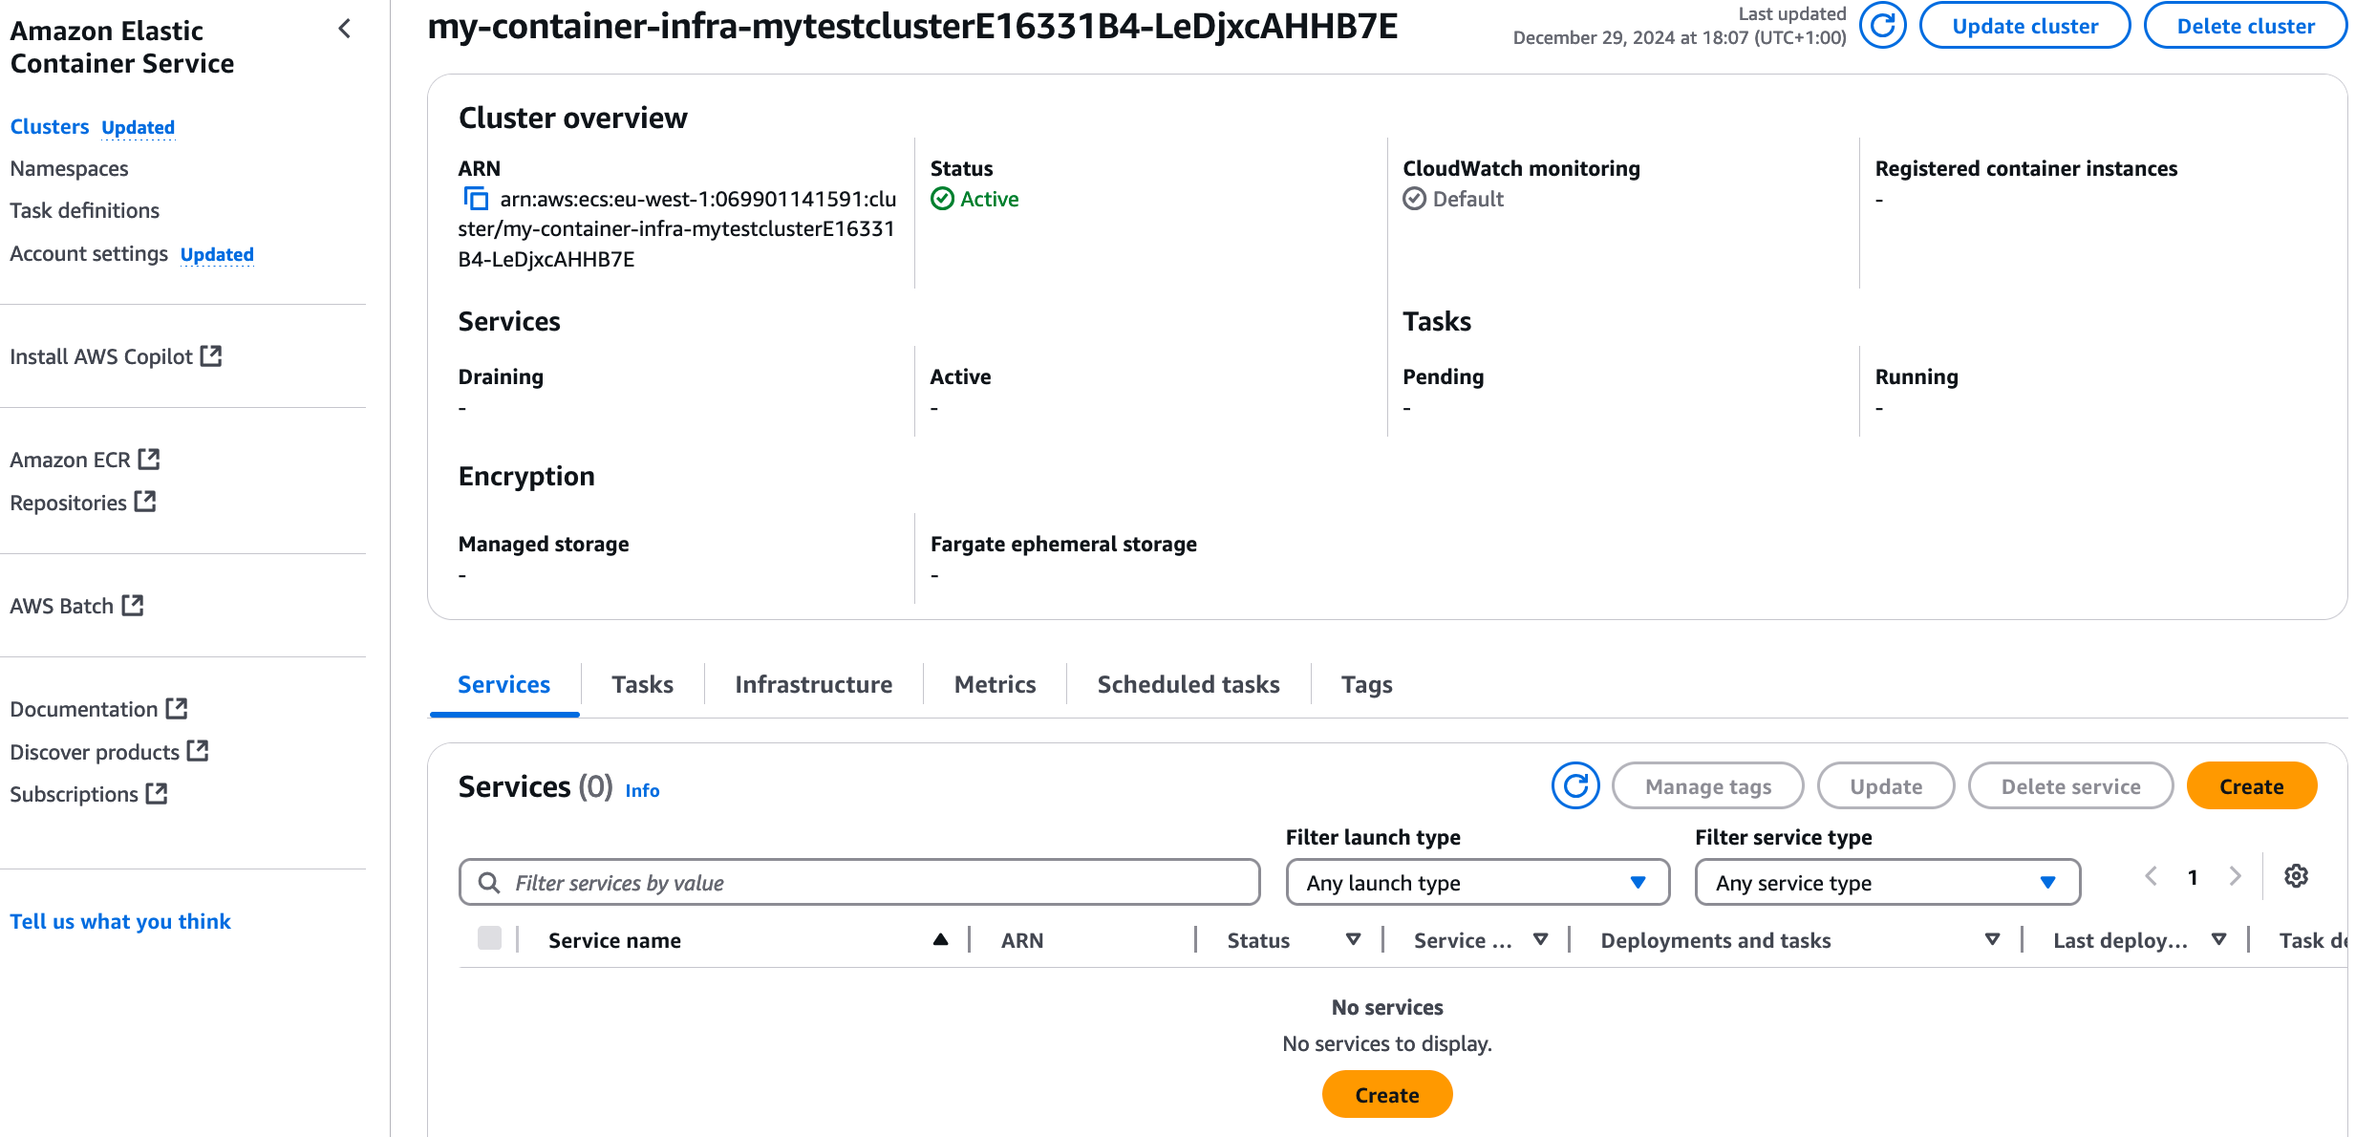Screen dimensions: 2377x1137
Task: Click the Update service button
Action: pyautogui.click(x=1885, y=785)
